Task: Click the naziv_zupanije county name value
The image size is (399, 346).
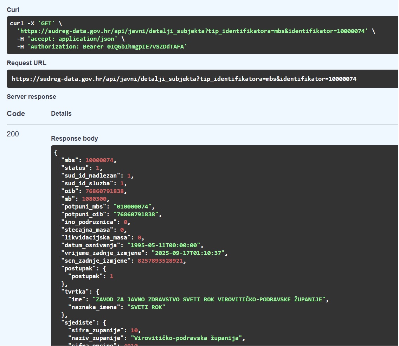Action: coord(187,338)
